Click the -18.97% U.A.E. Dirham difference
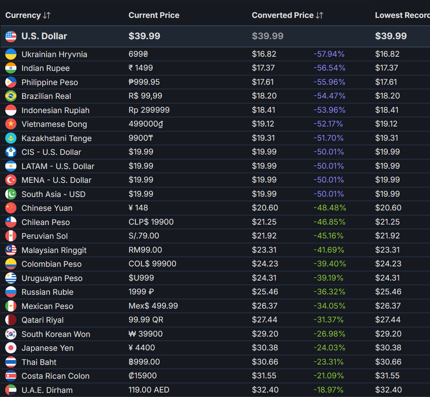The width and height of the screenshot is (430, 397). tap(328, 390)
